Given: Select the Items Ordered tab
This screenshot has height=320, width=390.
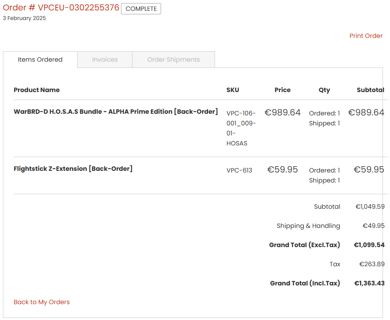Looking at the screenshot, I should [x=40, y=60].
